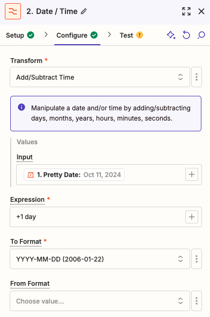Open the search comment bubble icon

[201, 35]
